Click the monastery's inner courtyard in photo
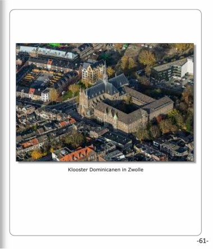213x249 pixels. (x=119, y=106)
